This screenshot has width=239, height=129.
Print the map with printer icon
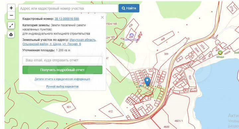pyautogui.click(x=11, y=35)
